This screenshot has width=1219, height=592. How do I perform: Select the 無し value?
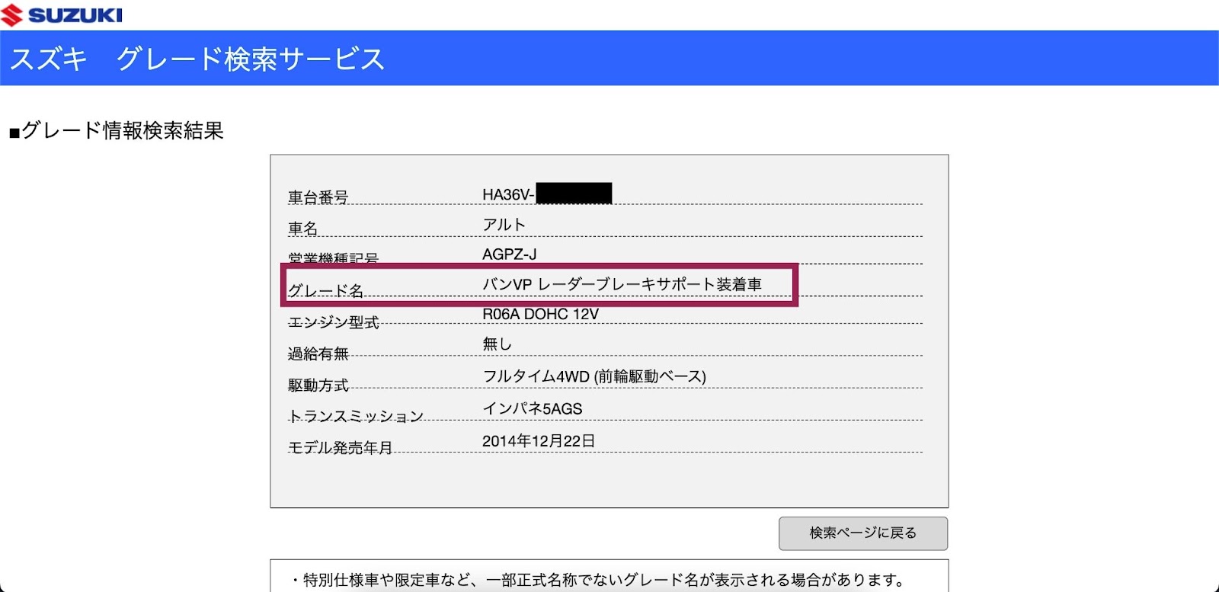click(497, 344)
